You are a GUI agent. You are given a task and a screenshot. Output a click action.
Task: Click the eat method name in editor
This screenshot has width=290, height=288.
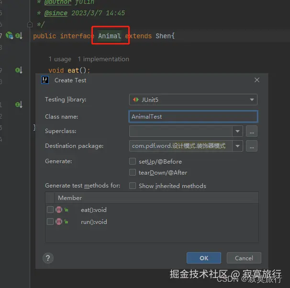coord(73,70)
